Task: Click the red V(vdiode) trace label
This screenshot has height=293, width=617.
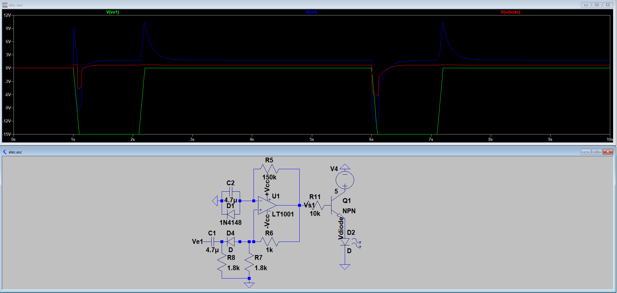Action: [x=510, y=12]
